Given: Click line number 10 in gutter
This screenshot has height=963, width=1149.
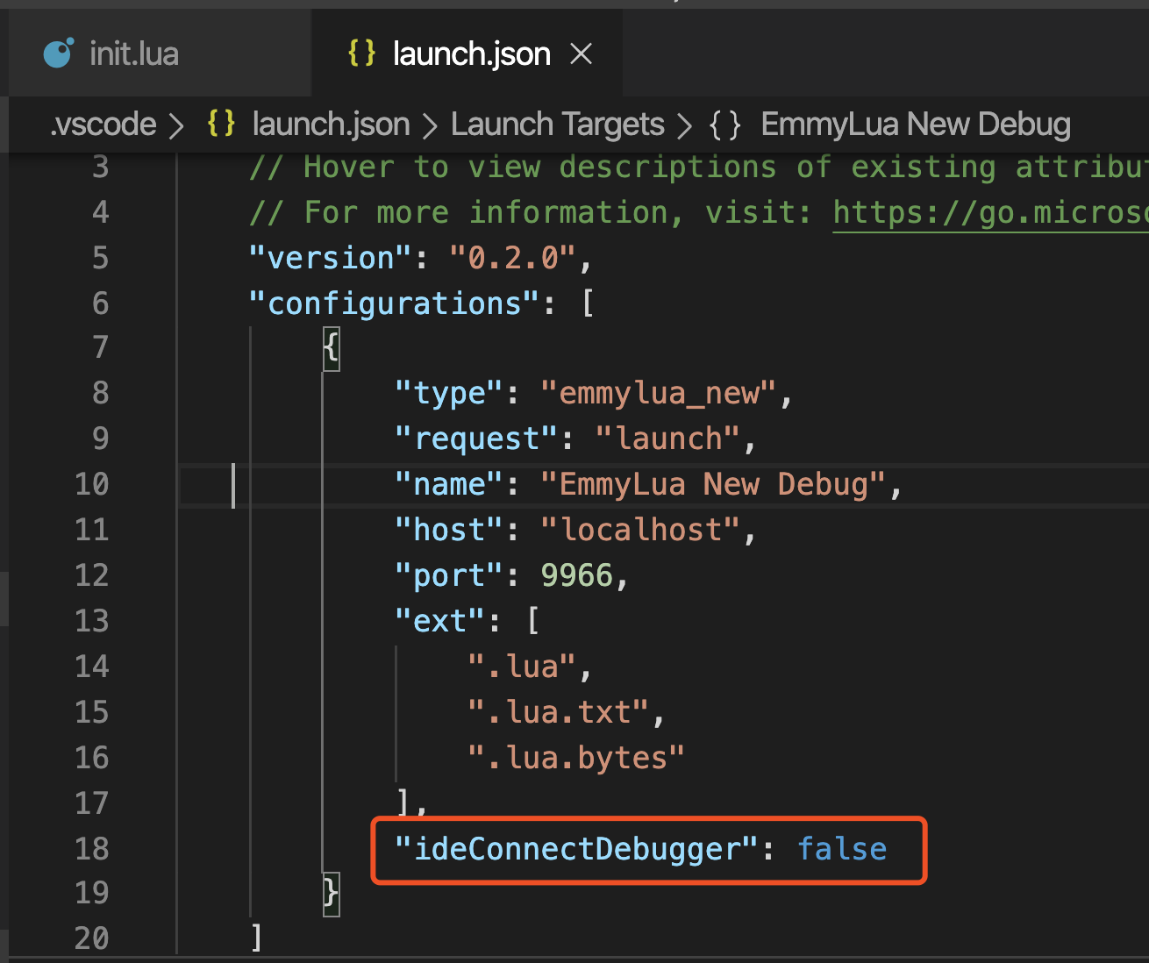Looking at the screenshot, I should tap(91, 484).
